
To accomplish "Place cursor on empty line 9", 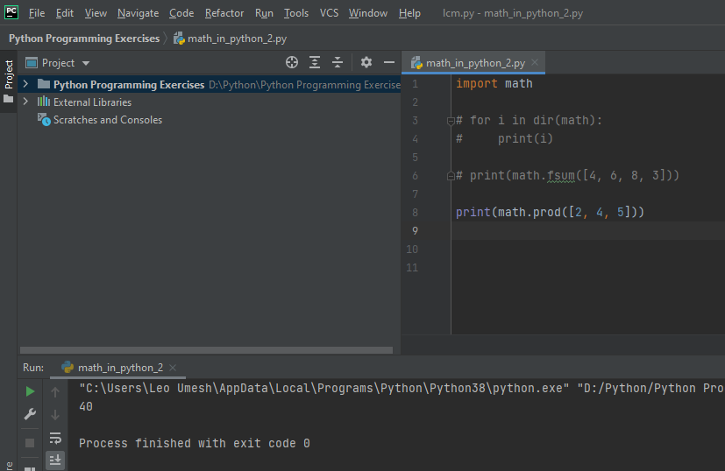I will click(587, 230).
